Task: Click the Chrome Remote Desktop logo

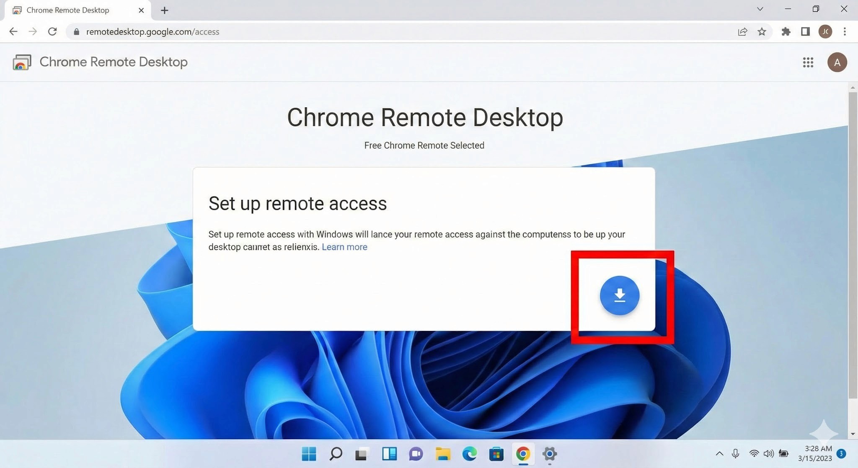Action: point(22,62)
